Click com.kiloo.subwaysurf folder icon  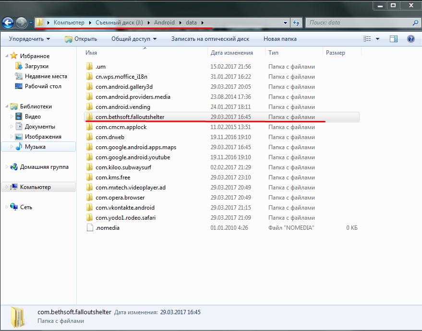click(90, 167)
